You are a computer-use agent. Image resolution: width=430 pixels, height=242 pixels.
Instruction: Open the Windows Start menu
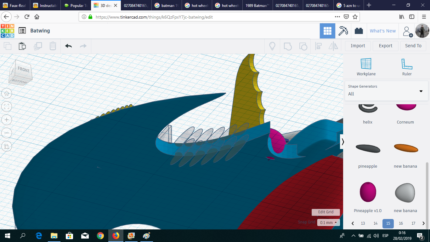point(7,236)
